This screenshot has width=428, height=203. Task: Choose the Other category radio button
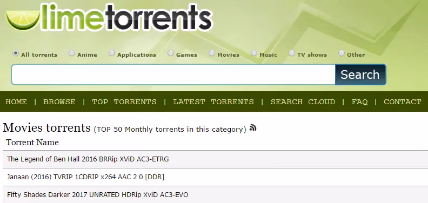coord(342,53)
